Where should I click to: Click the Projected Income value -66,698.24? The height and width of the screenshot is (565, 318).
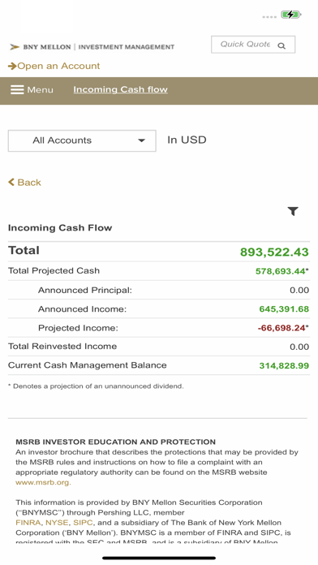(x=281, y=328)
